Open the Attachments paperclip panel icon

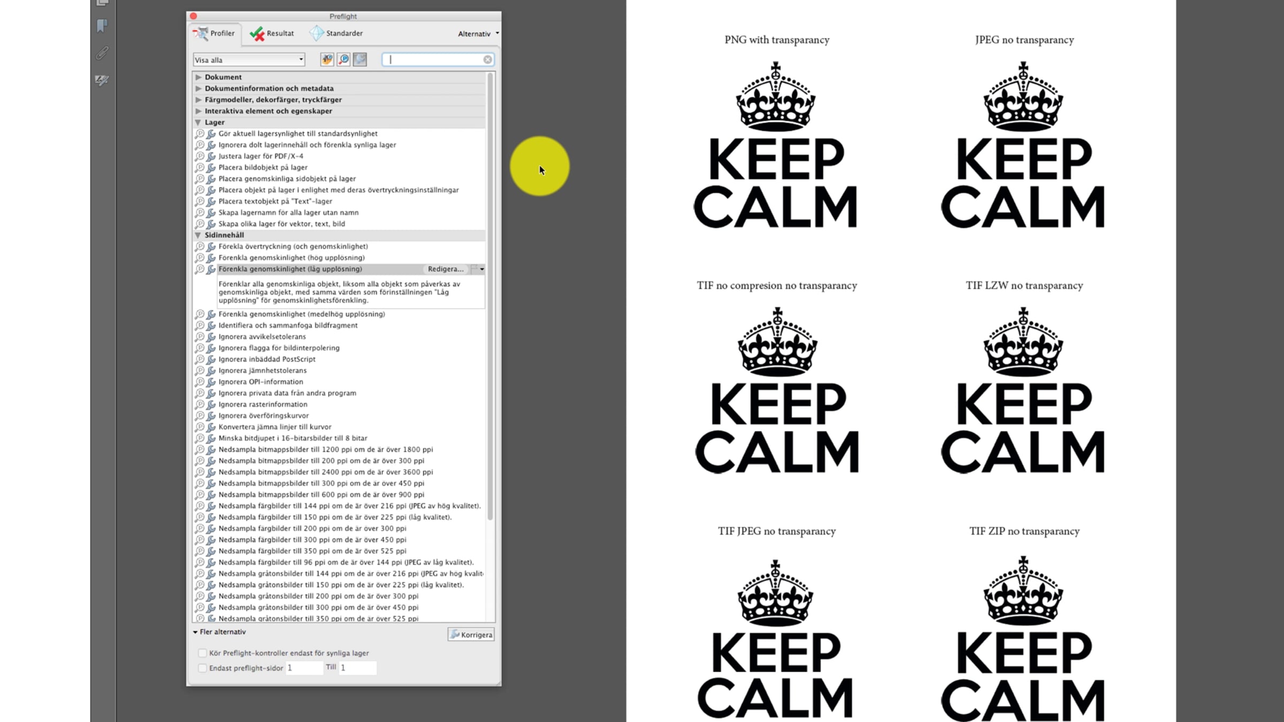pyautogui.click(x=102, y=53)
